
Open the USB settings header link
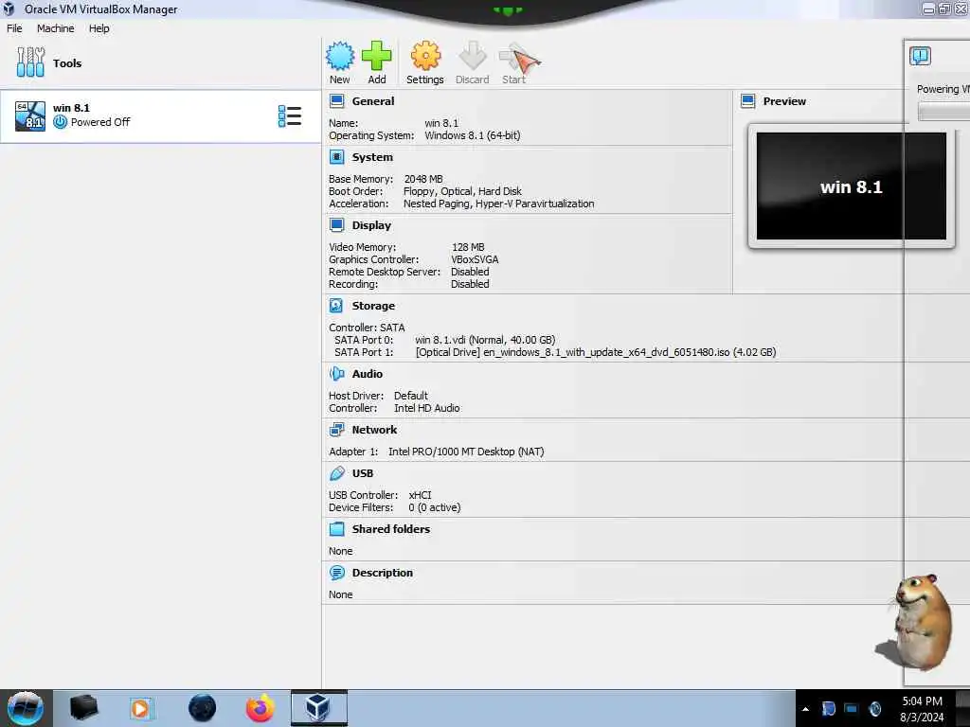363,473
